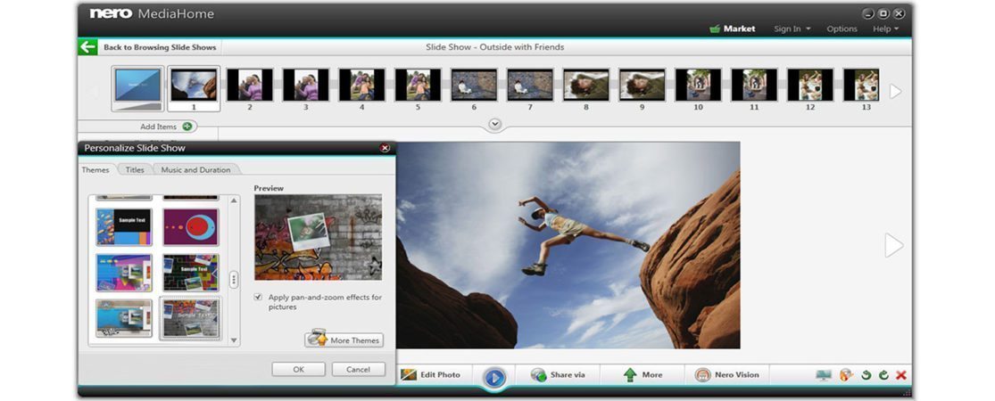The image size is (995, 401).
Task: Click the monitor display icon in the bottom toolbar
Action: pyautogui.click(x=824, y=376)
